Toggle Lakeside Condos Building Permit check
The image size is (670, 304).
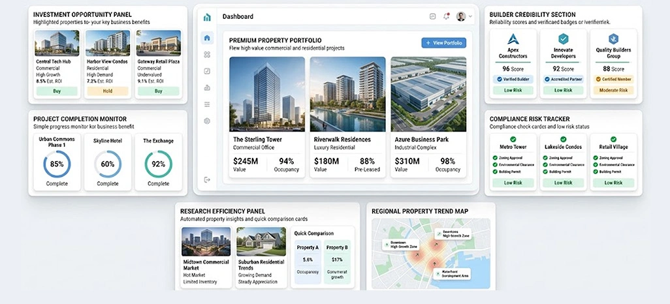[545, 172]
